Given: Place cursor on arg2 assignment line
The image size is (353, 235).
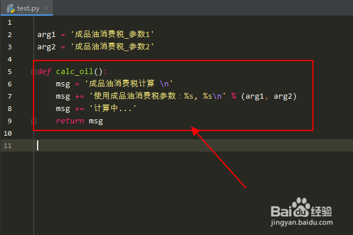Looking at the screenshot, I should [95, 47].
